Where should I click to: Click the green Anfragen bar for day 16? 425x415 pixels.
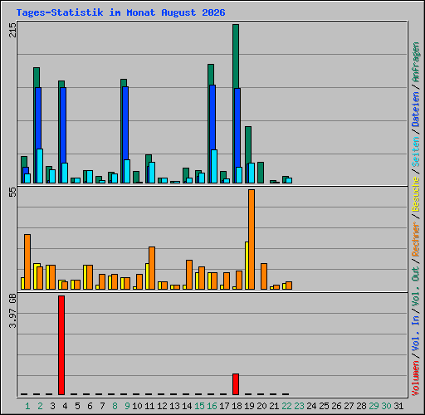point(211,75)
